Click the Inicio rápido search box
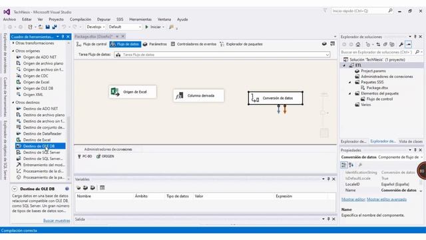 [362, 11]
